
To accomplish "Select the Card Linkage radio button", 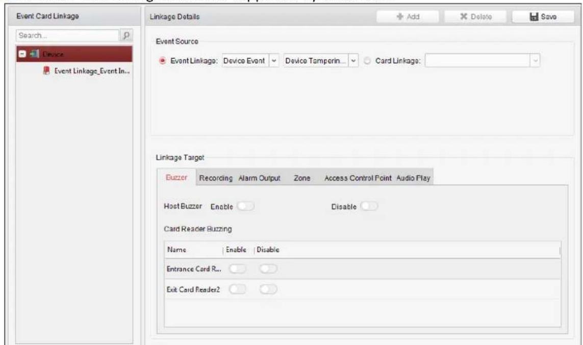I will coord(367,61).
